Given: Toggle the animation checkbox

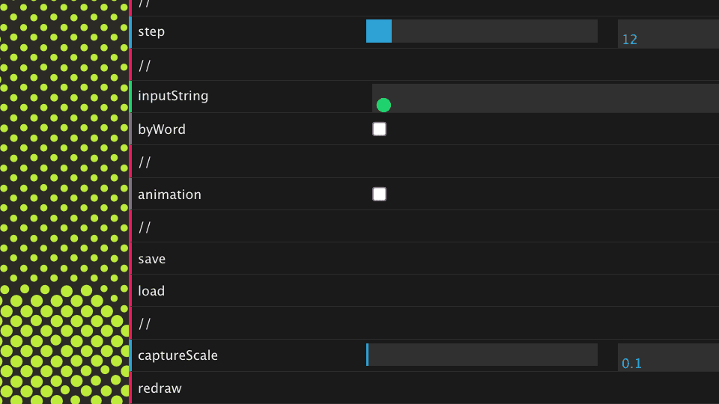Looking at the screenshot, I should (380, 195).
